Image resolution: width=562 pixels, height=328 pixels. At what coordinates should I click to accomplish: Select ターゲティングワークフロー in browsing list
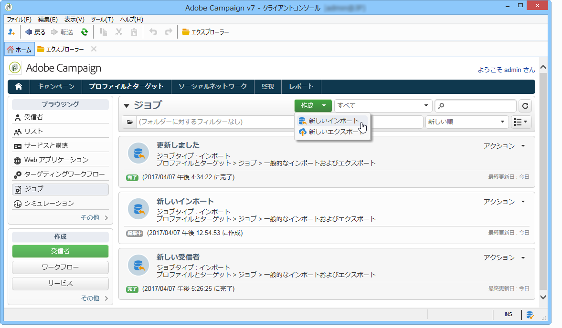60,174
